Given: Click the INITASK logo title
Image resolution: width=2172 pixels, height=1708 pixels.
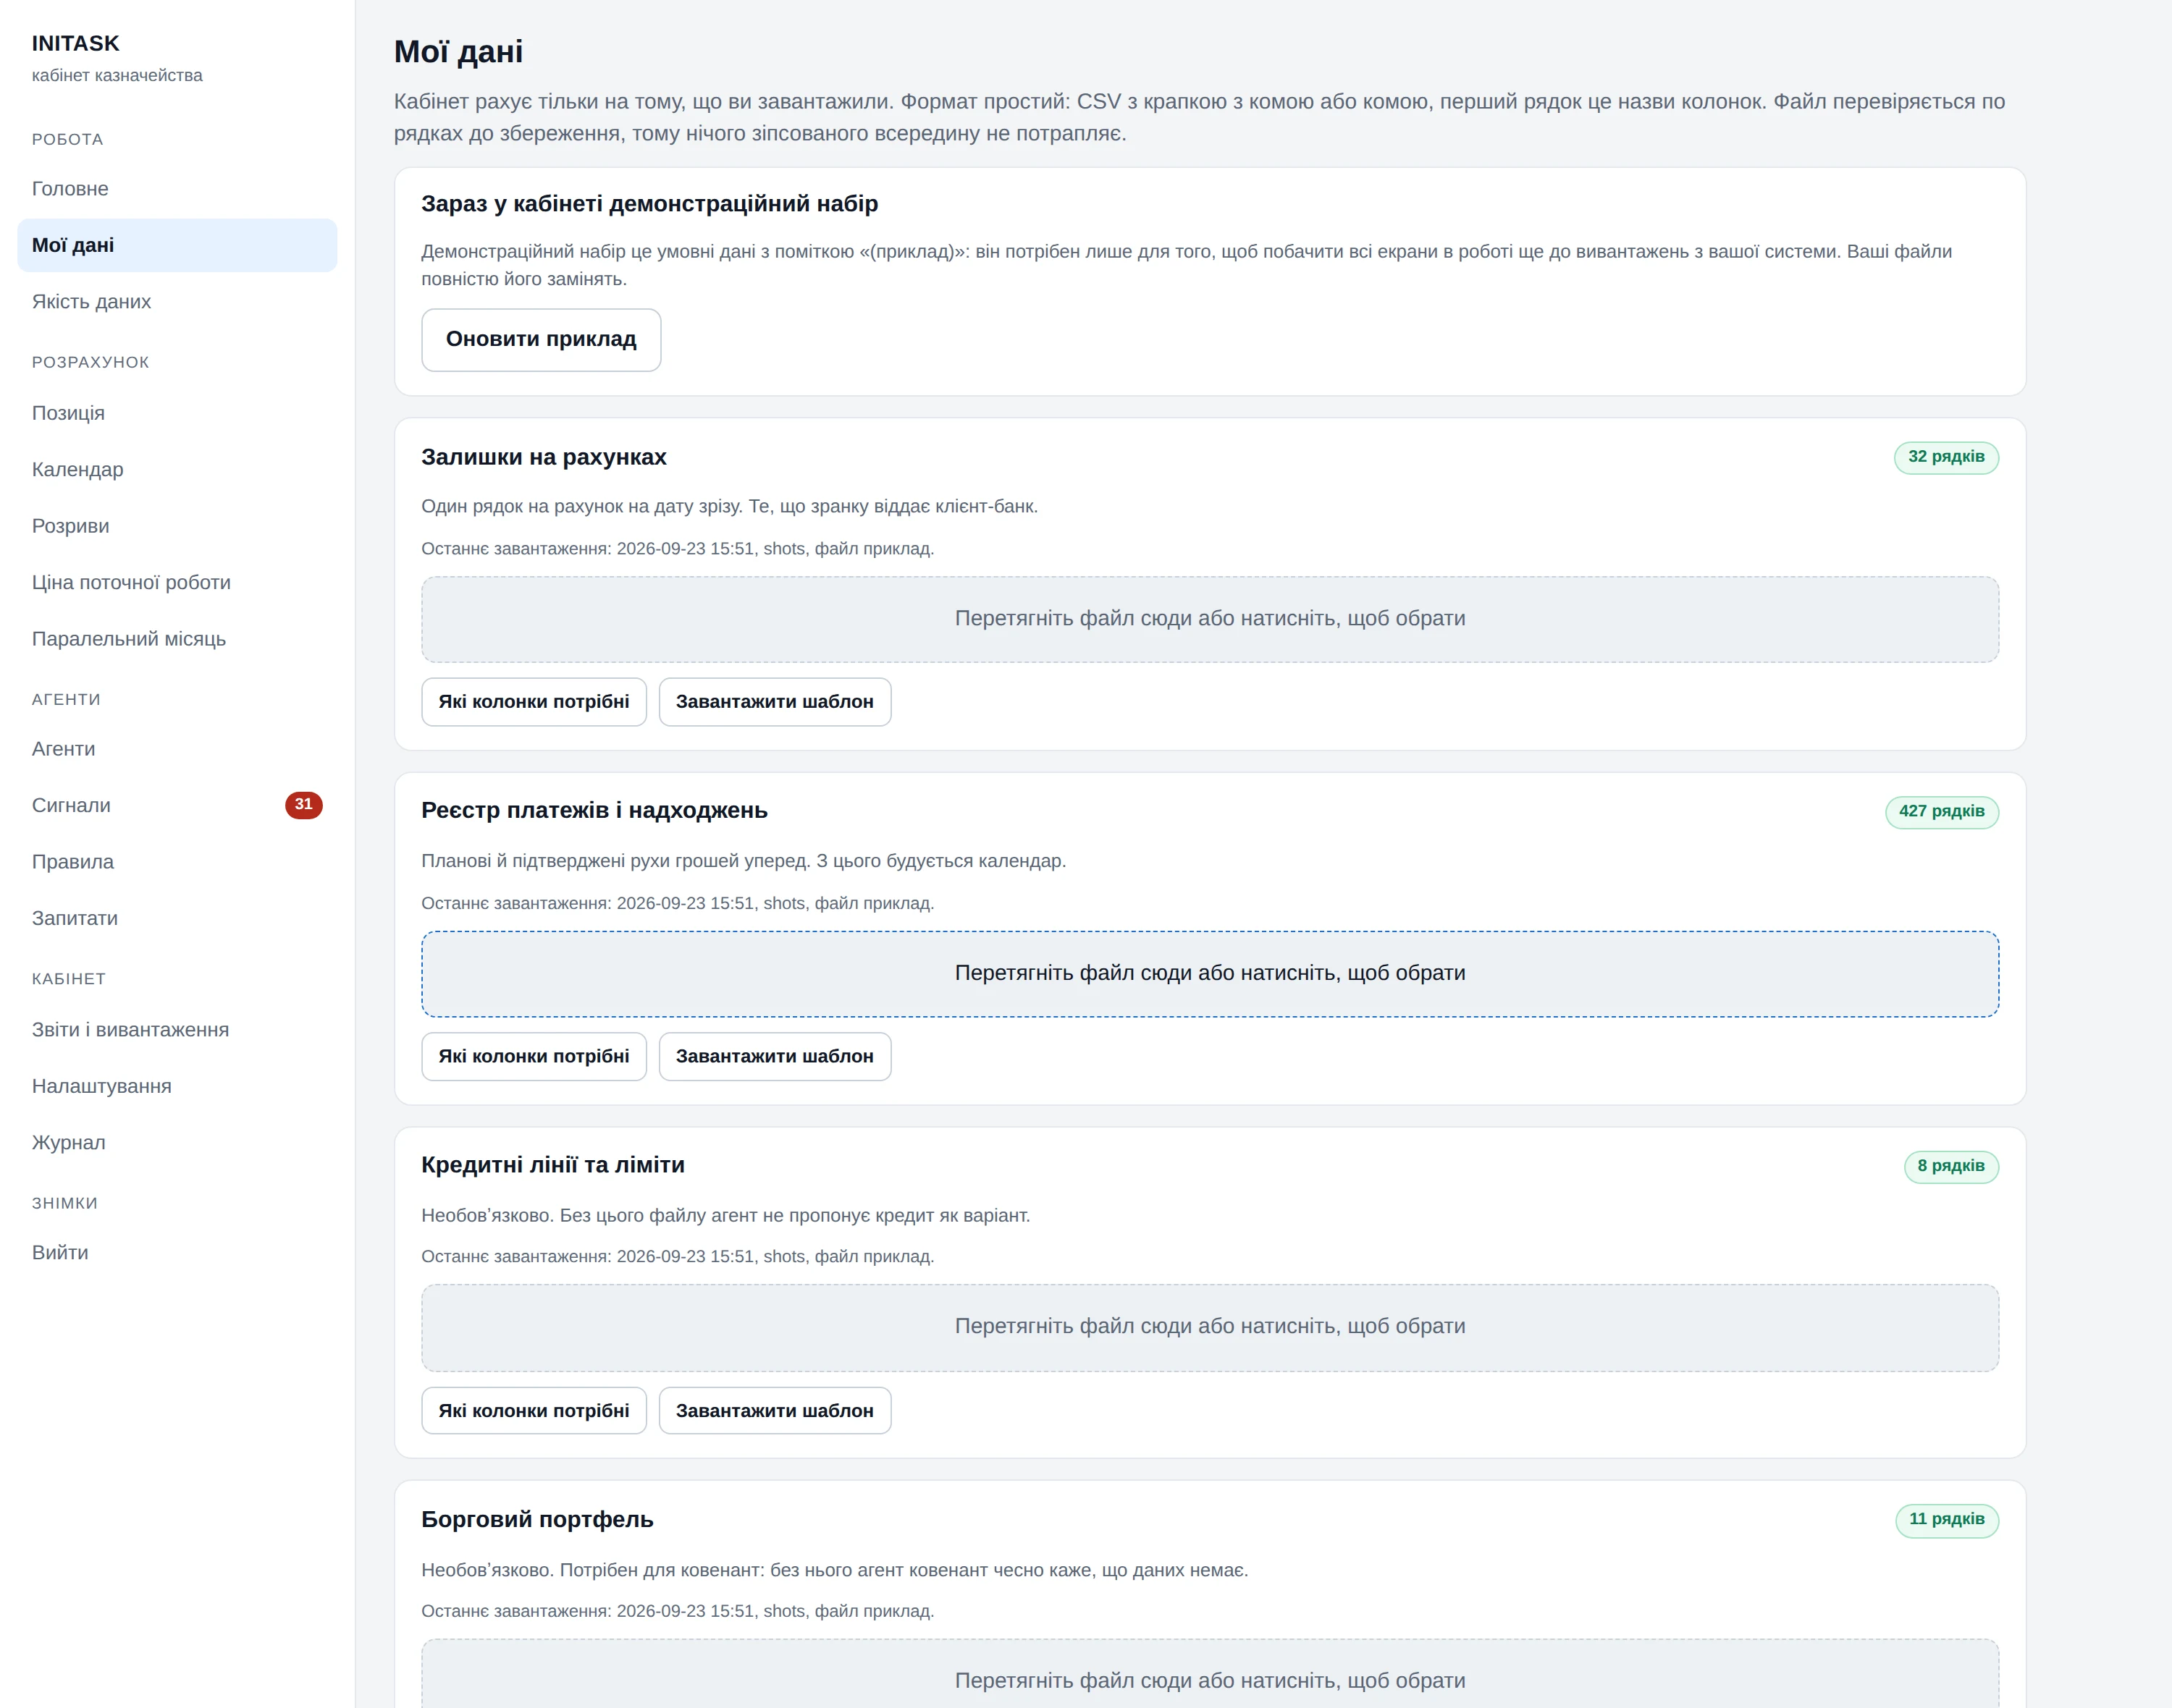Looking at the screenshot, I should coord(75,43).
